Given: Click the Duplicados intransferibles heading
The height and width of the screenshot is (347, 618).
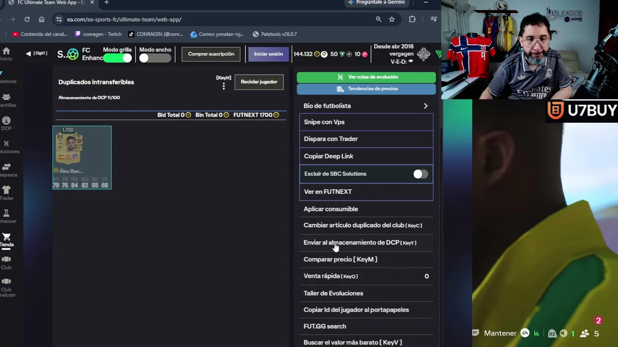Looking at the screenshot, I should click(x=96, y=82).
